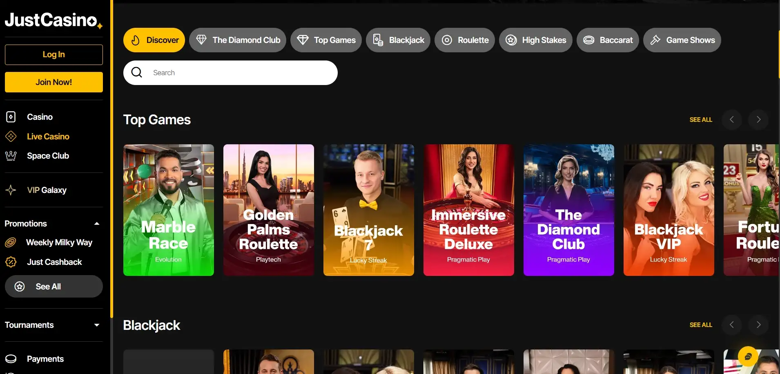Select the Discover category tab
This screenshot has height=374, width=780.
pos(154,40)
